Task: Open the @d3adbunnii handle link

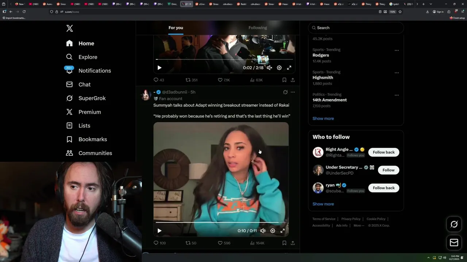Action: pos(174,92)
